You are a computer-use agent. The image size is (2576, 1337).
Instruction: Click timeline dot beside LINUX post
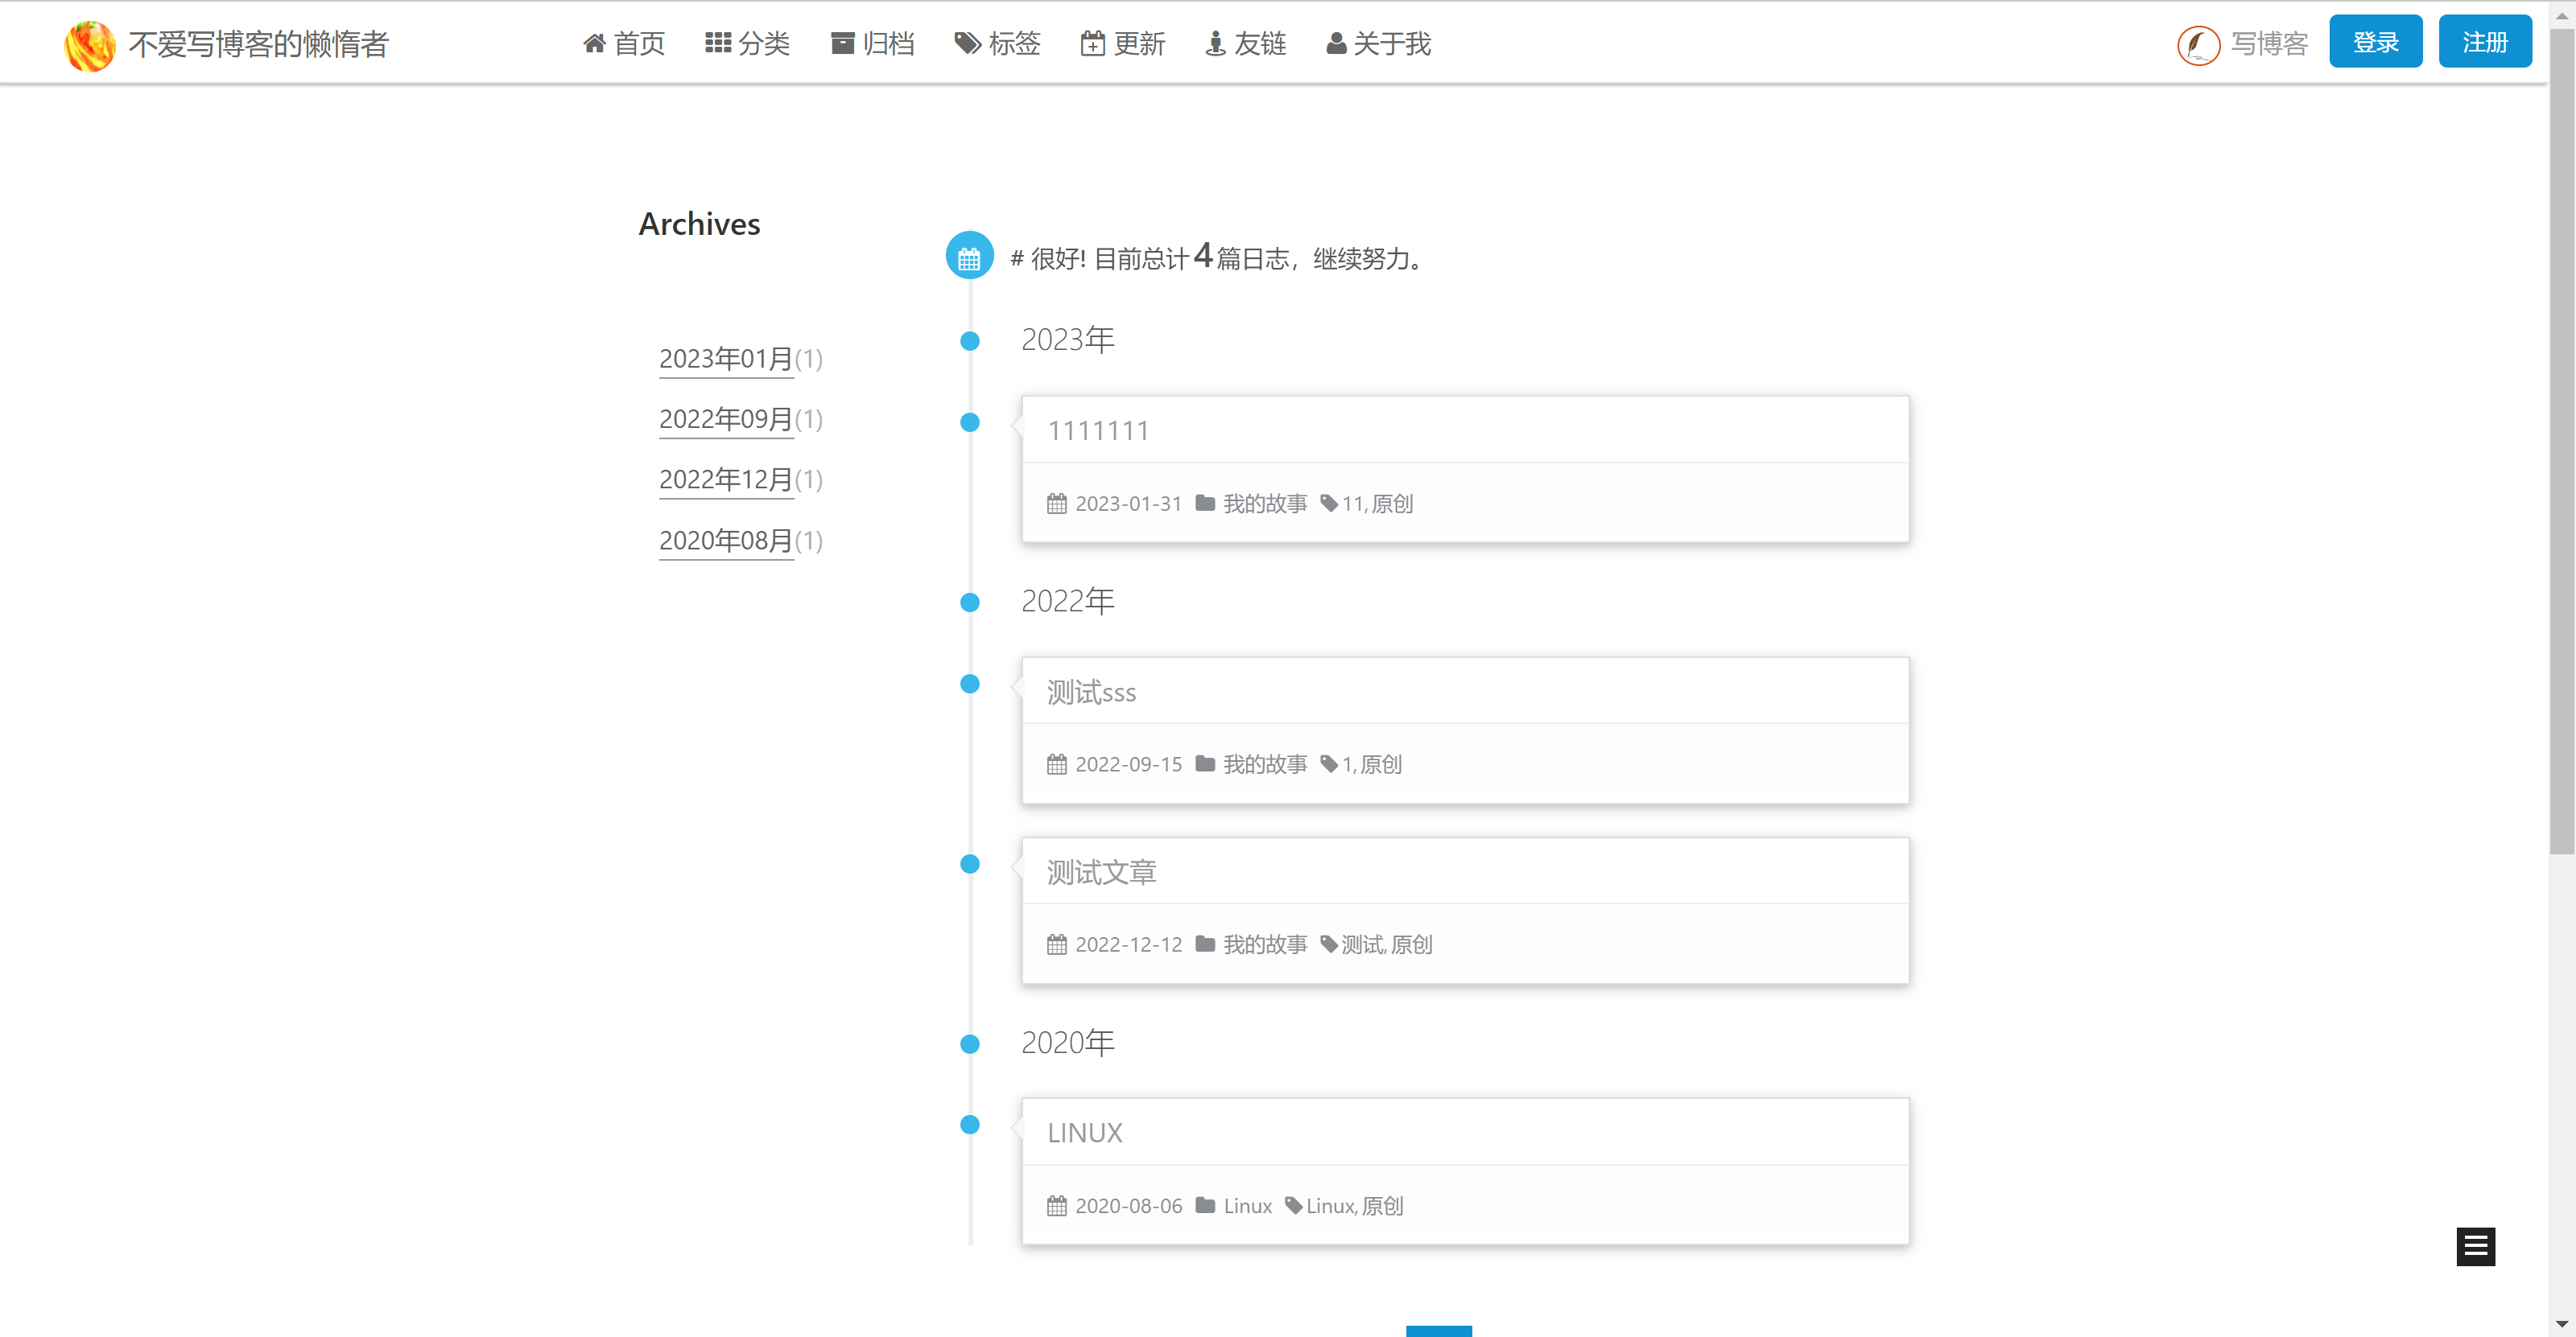click(x=969, y=1125)
